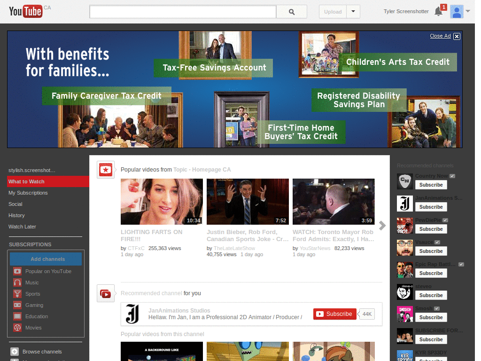Open the notifications bell
Viewport: 481px width, 361px height.
pyautogui.click(x=438, y=12)
